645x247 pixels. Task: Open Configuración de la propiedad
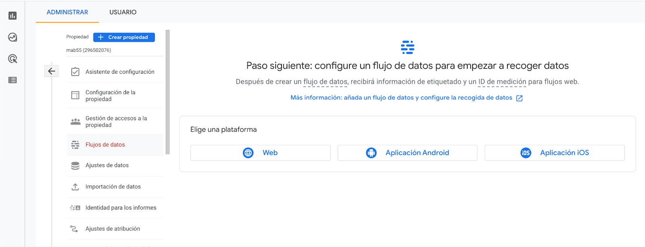click(110, 95)
